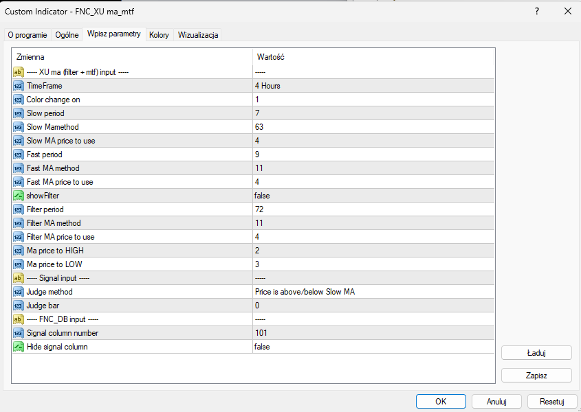Click the question mark help button
581x412 pixels.
pos(537,11)
